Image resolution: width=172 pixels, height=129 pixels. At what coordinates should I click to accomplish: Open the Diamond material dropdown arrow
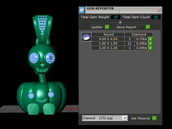coord(125,118)
